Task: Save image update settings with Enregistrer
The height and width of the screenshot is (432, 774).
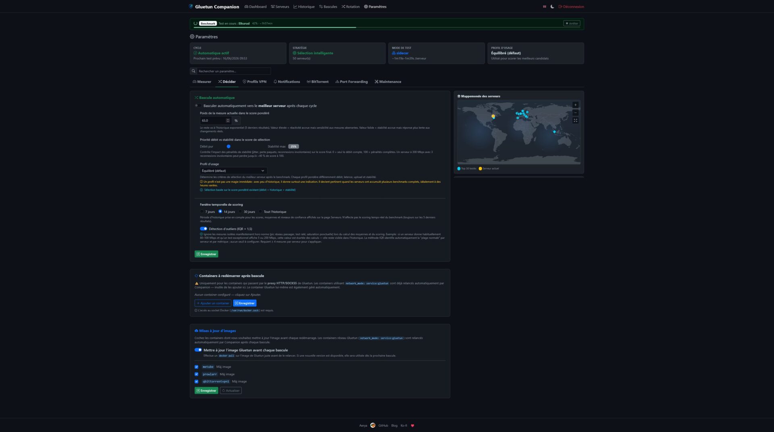Action: tap(206, 390)
